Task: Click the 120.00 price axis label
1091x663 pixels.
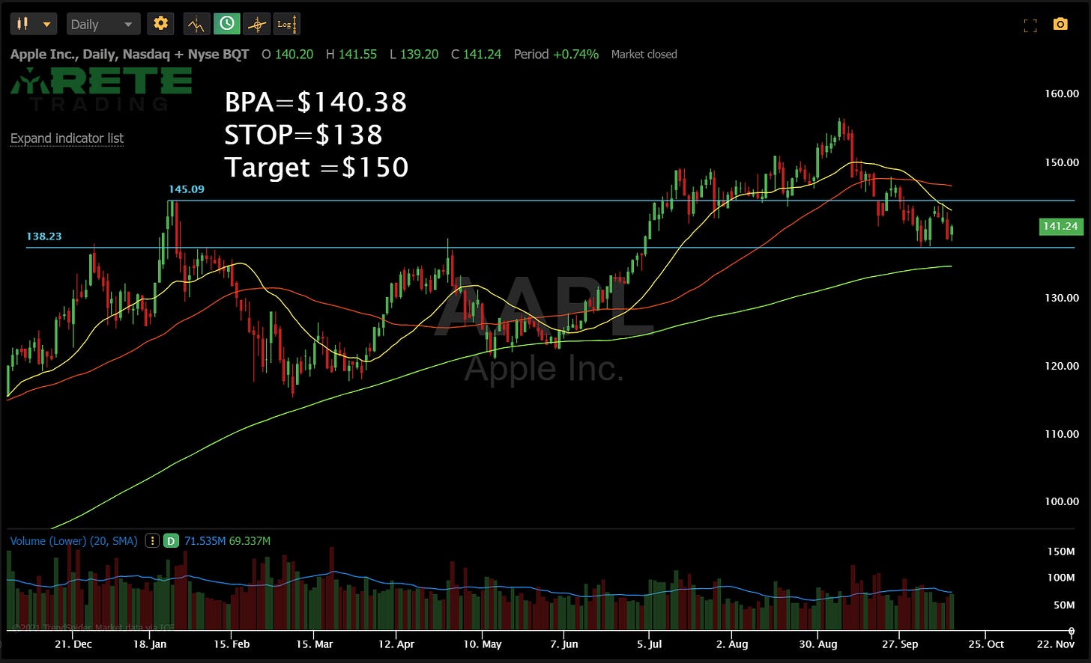Action: 1062,366
